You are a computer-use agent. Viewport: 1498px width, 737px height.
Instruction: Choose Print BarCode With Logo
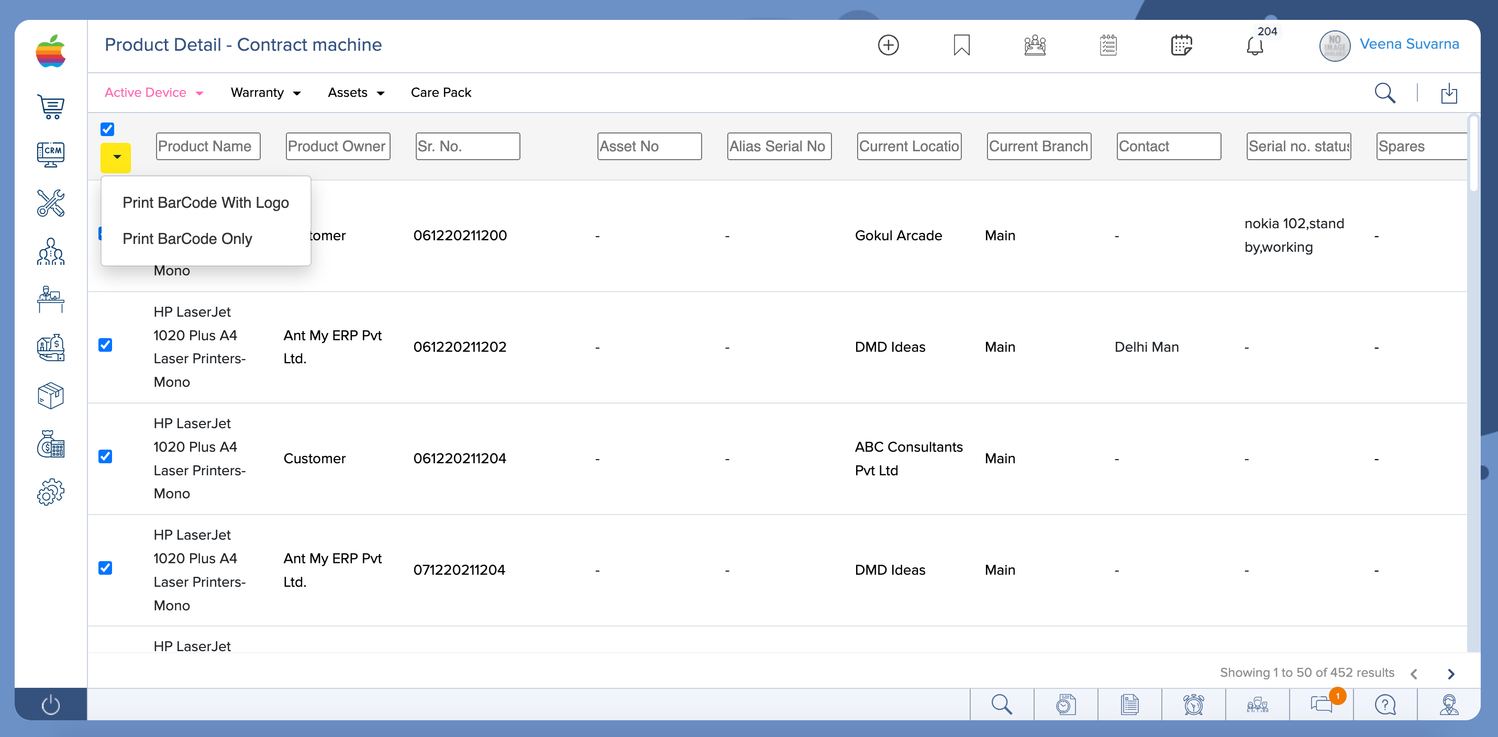point(205,202)
